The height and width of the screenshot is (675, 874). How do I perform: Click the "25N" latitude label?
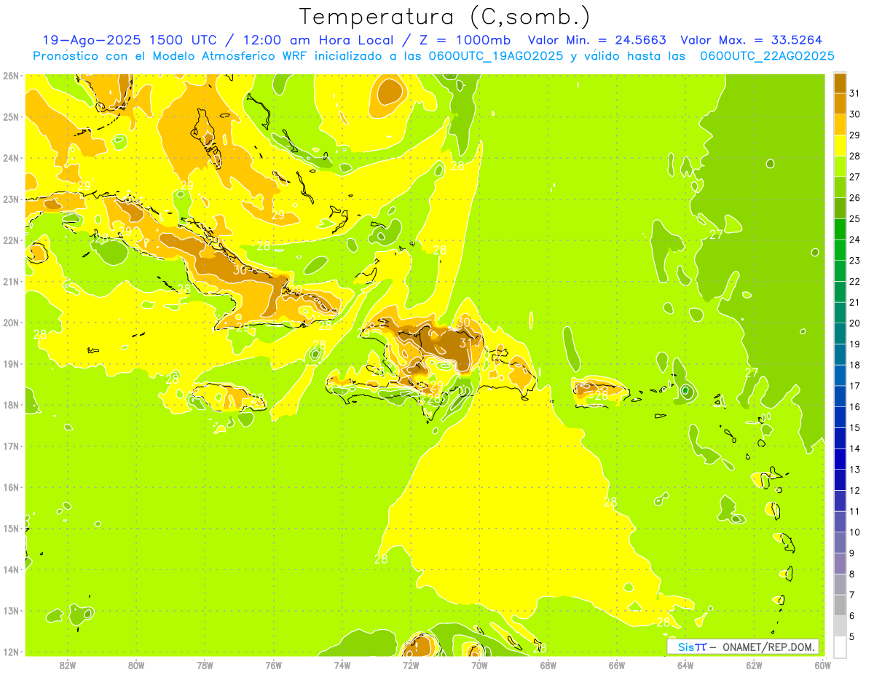click(11, 117)
